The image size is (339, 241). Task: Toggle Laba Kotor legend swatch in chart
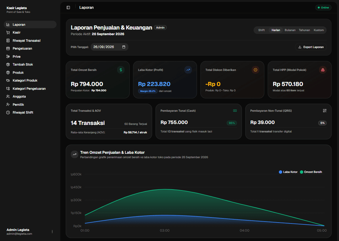tap(280, 172)
